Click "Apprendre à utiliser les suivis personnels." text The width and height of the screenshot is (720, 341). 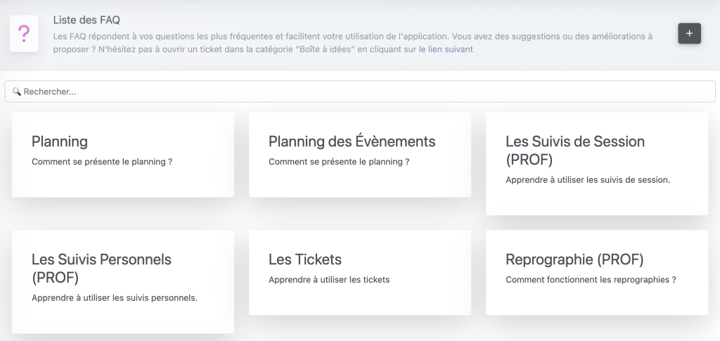[115, 298]
